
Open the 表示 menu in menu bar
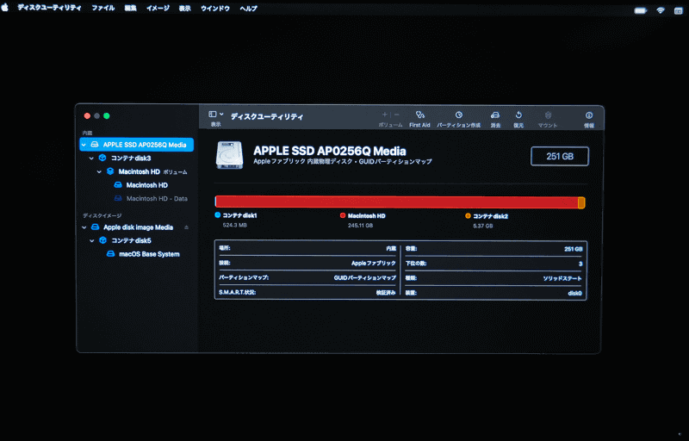[185, 9]
